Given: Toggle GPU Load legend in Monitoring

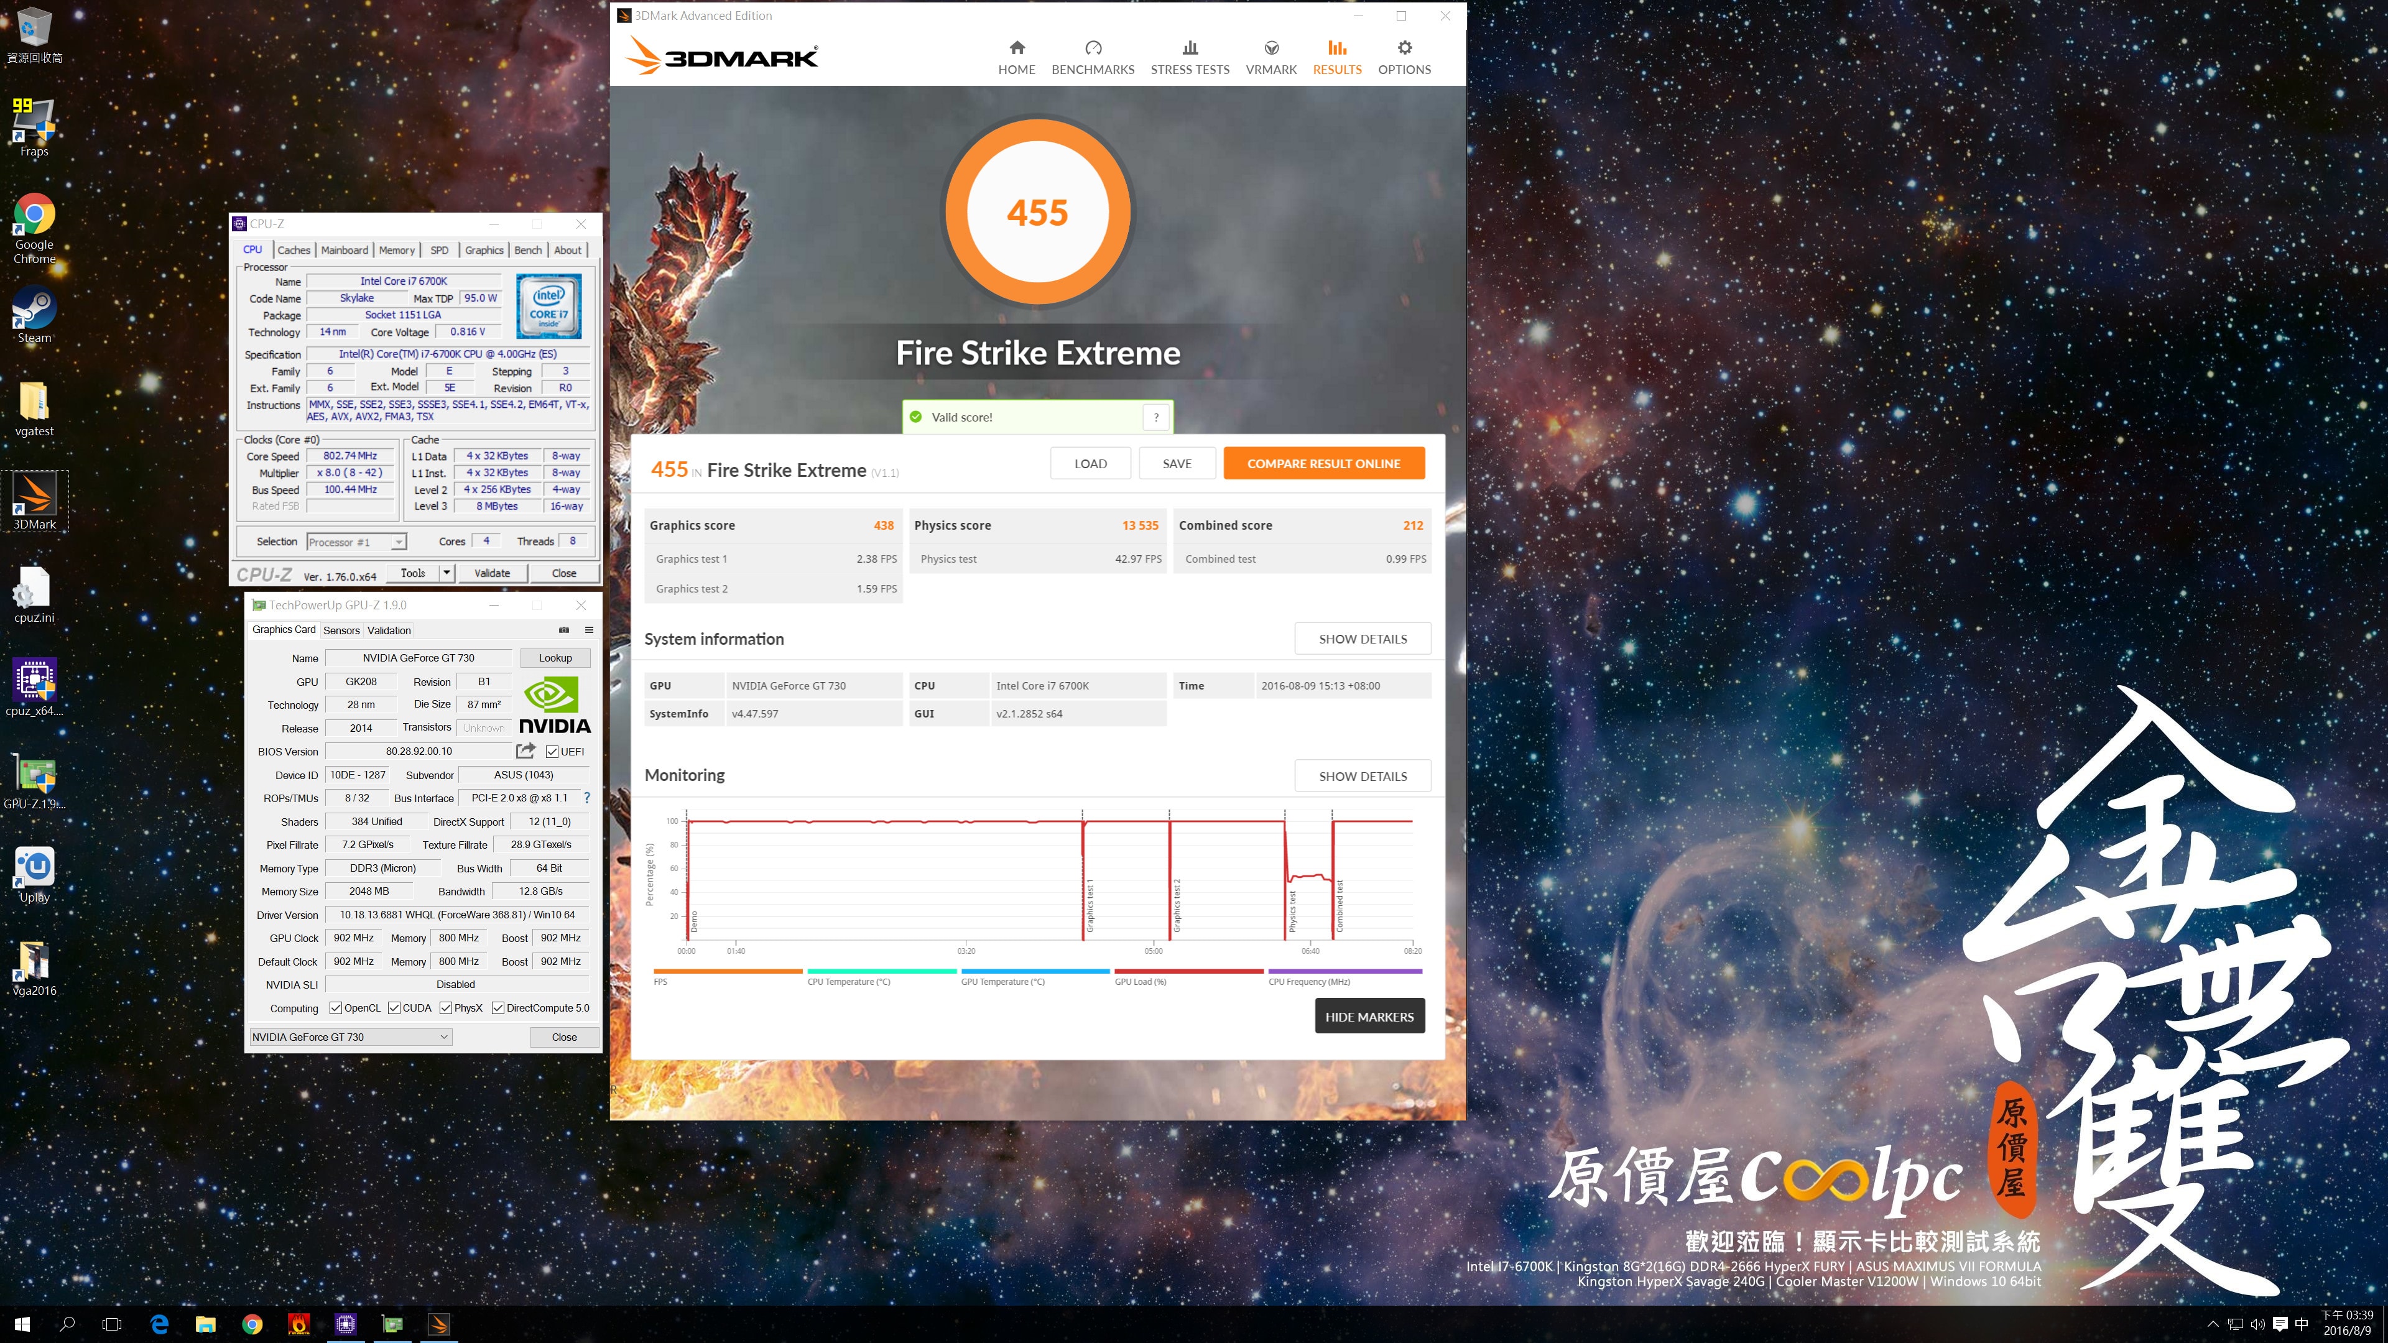Looking at the screenshot, I should coord(1188,976).
